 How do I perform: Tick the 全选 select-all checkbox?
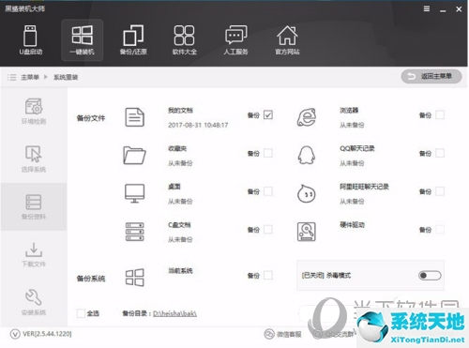click(81, 313)
